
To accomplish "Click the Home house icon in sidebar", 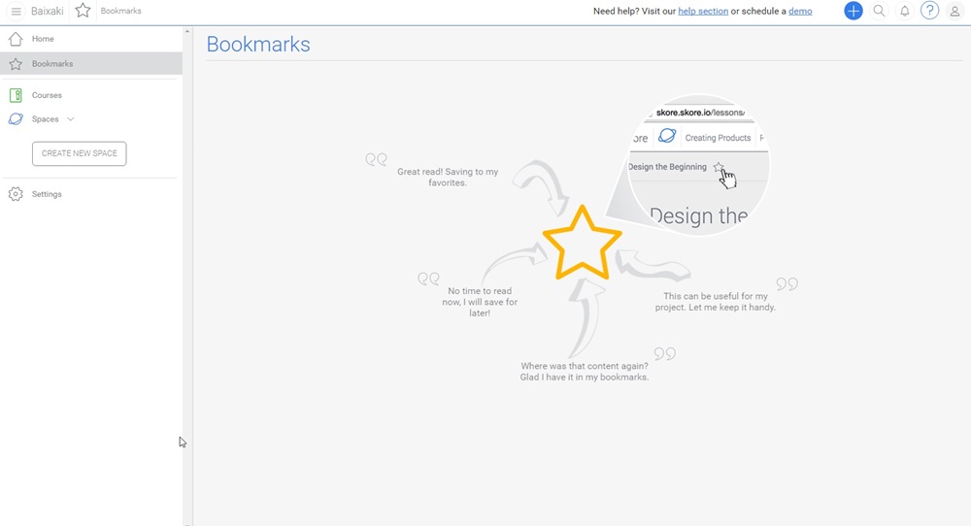I will tap(16, 39).
